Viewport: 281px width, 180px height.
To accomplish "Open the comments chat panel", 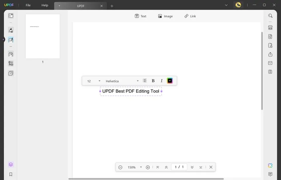I will [x=270, y=174].
